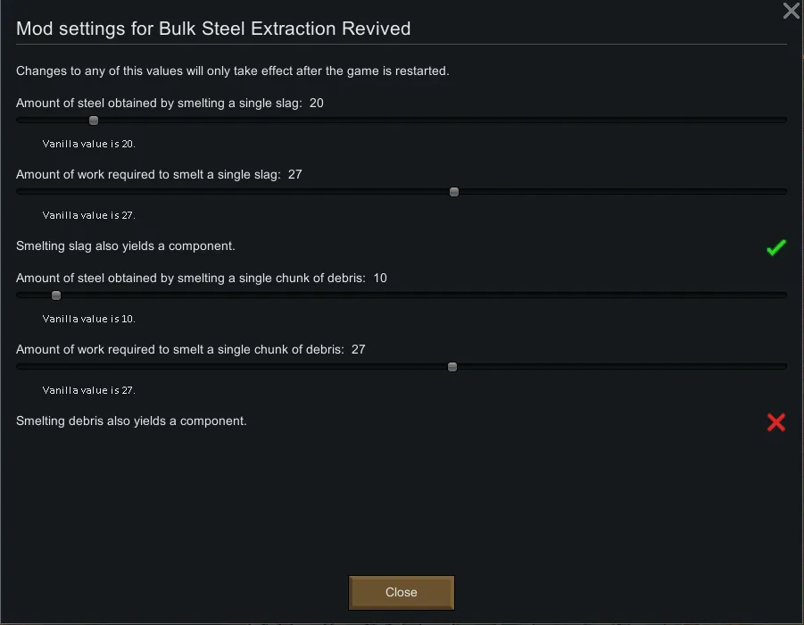Click far right end of slag steel slider track

tap(783, 120)
